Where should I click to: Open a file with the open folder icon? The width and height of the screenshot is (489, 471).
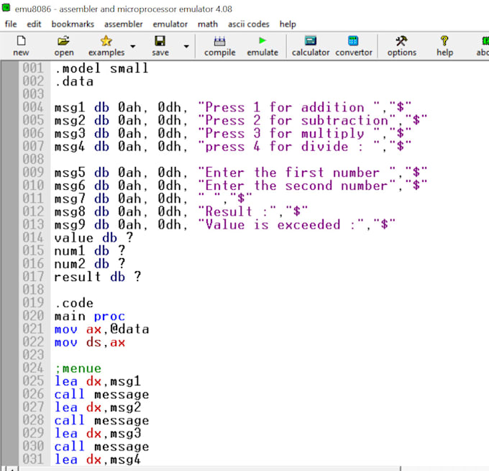point(63,40)
